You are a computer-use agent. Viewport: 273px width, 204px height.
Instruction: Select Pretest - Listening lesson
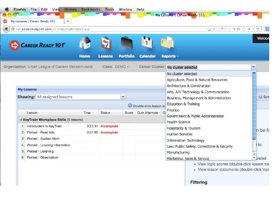92,151
